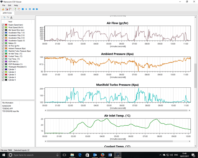
Task: Uncheck the Engine Speed (rpm) checkbox
Action: (3, 25)
